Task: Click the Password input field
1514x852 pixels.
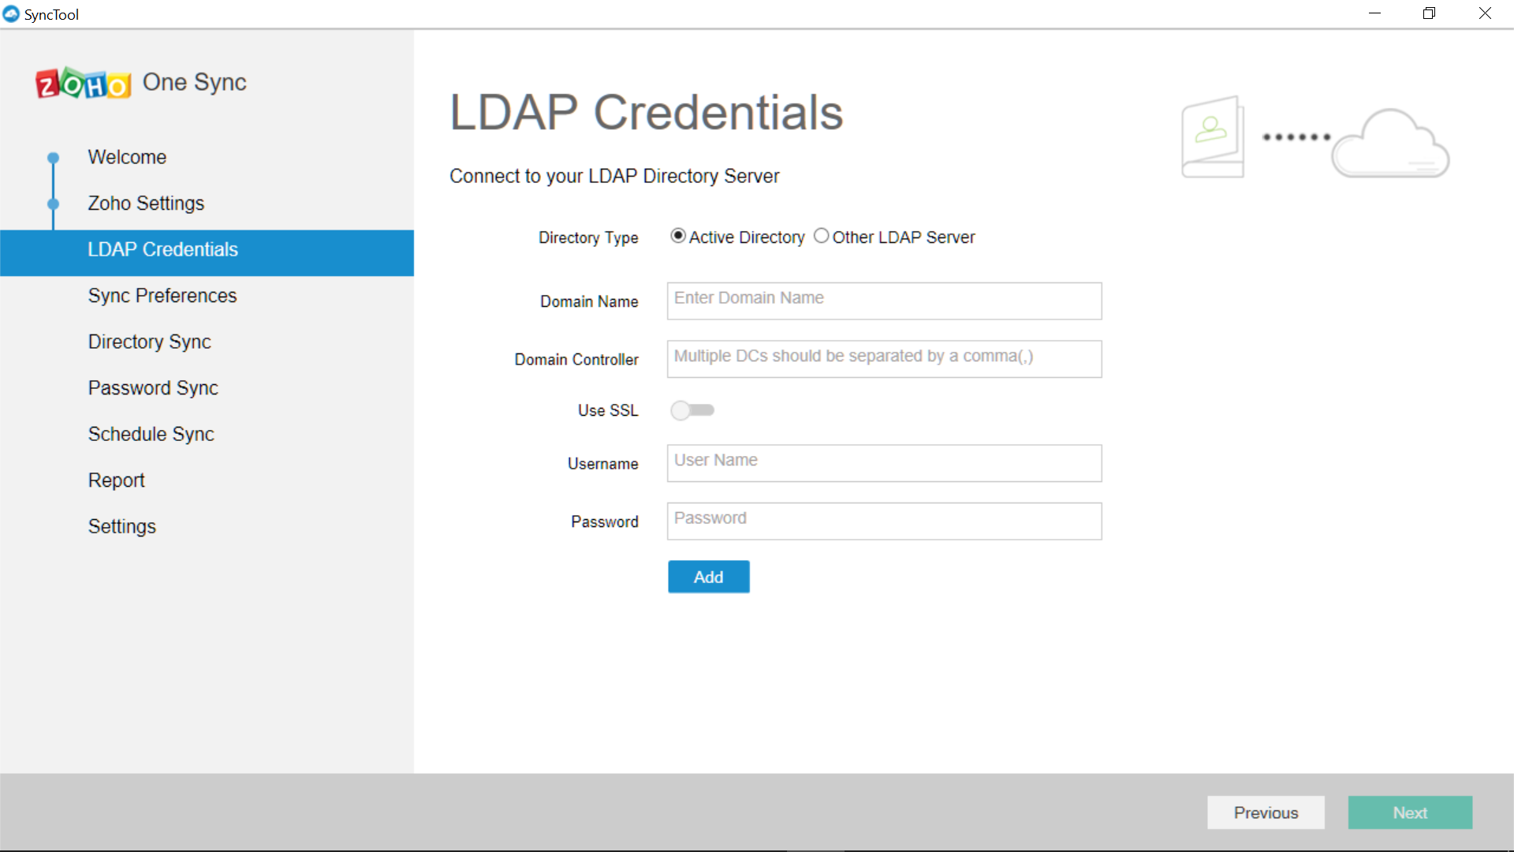Action: (884, 521)
